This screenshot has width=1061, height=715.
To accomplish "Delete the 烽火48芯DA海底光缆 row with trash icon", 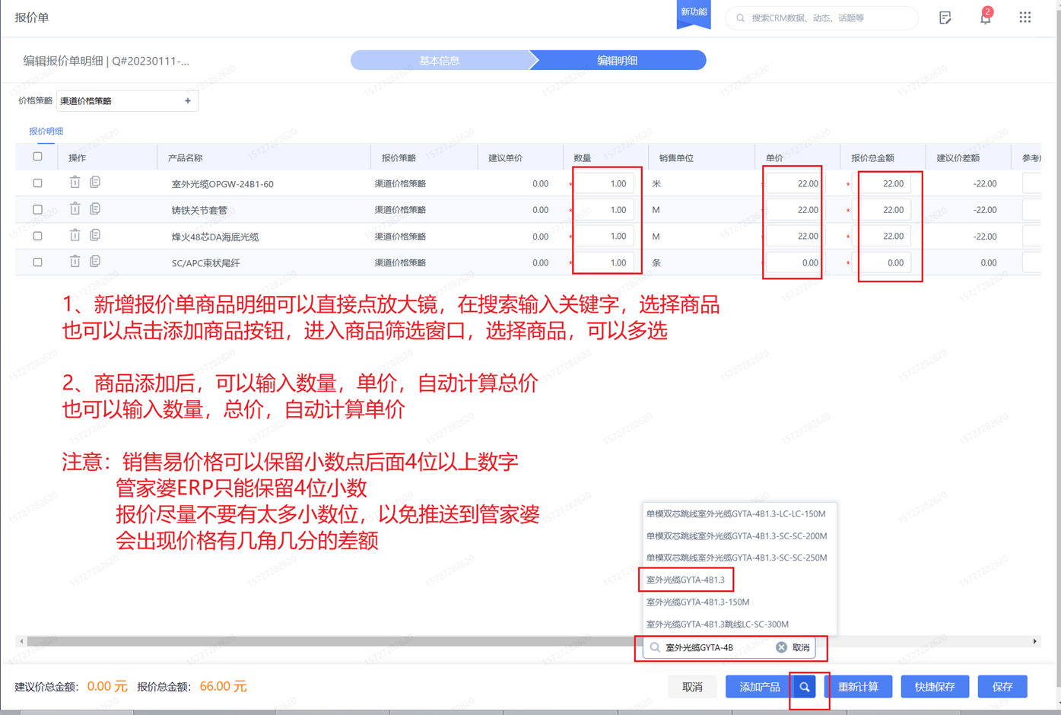I will point(75,236).
